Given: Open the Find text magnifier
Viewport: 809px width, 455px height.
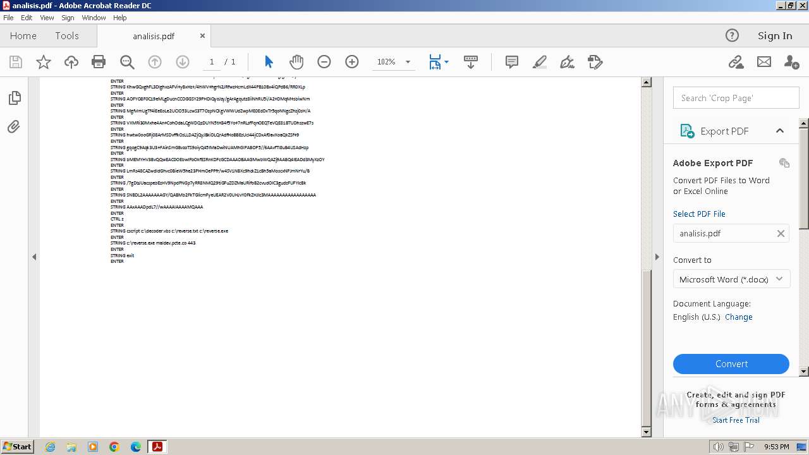Looking at the screenshot, I should 127,62.
